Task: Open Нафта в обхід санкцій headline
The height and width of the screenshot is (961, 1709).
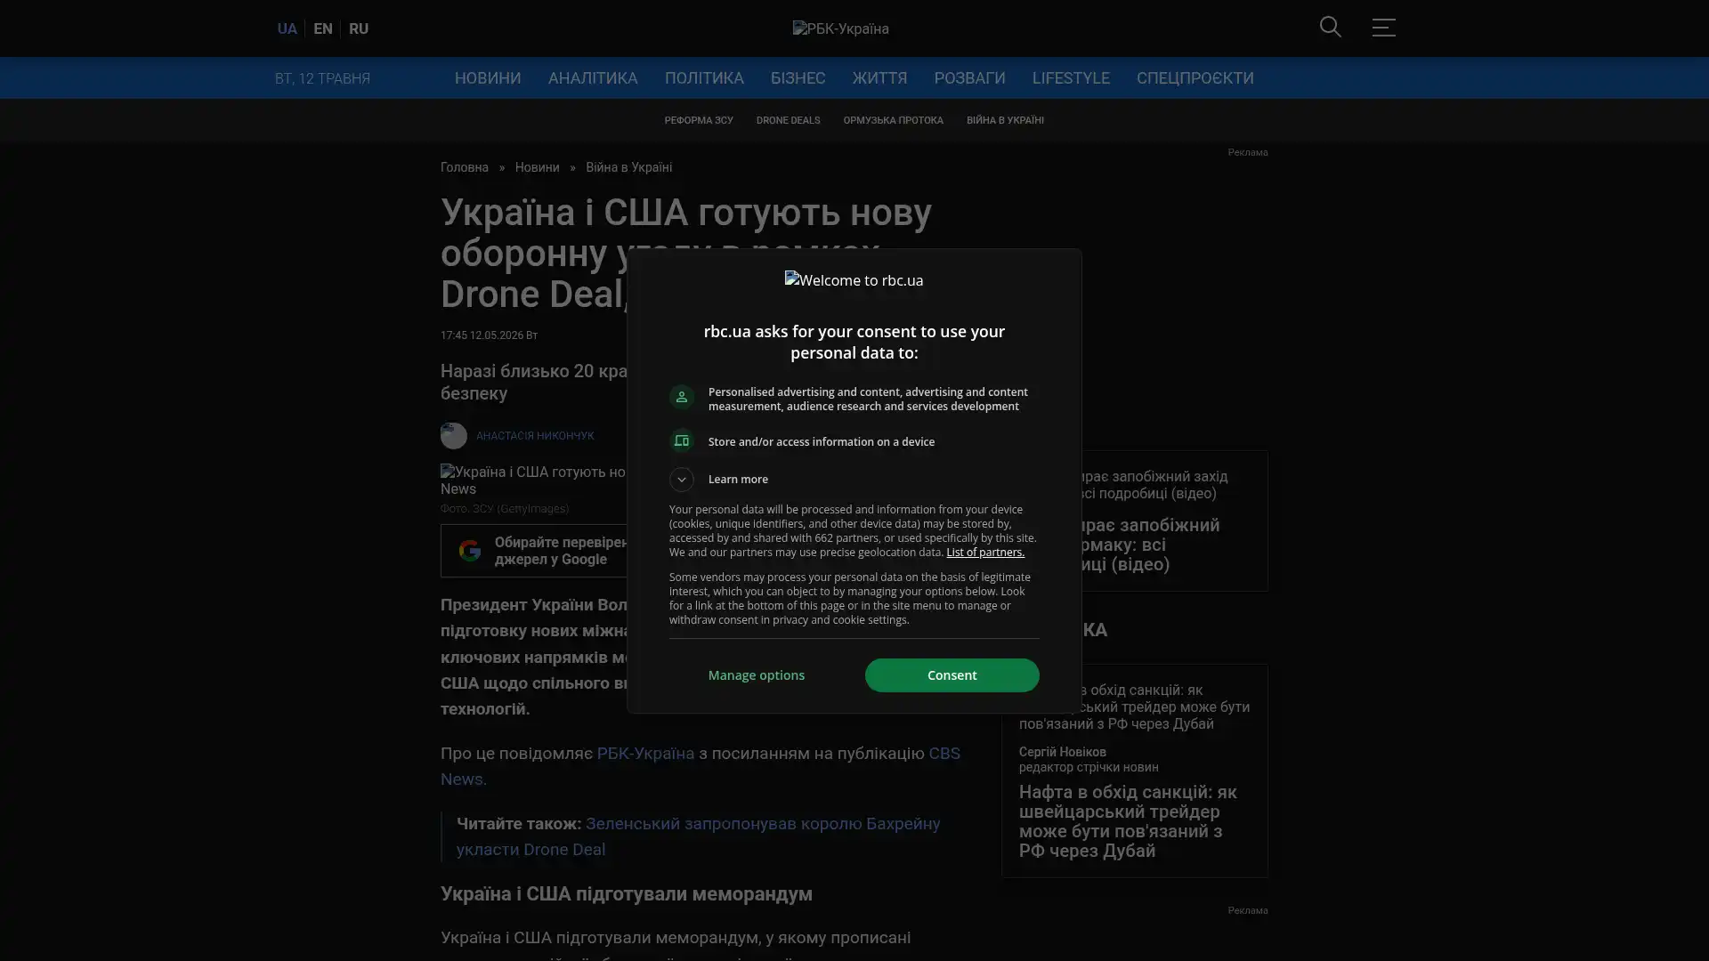Action: click(x=1128, y=821)
